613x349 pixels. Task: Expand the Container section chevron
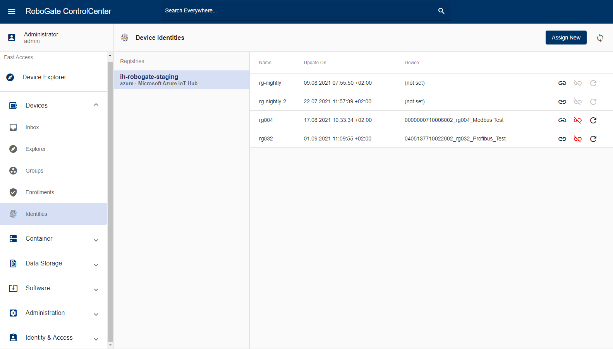(x=96, y=240)
